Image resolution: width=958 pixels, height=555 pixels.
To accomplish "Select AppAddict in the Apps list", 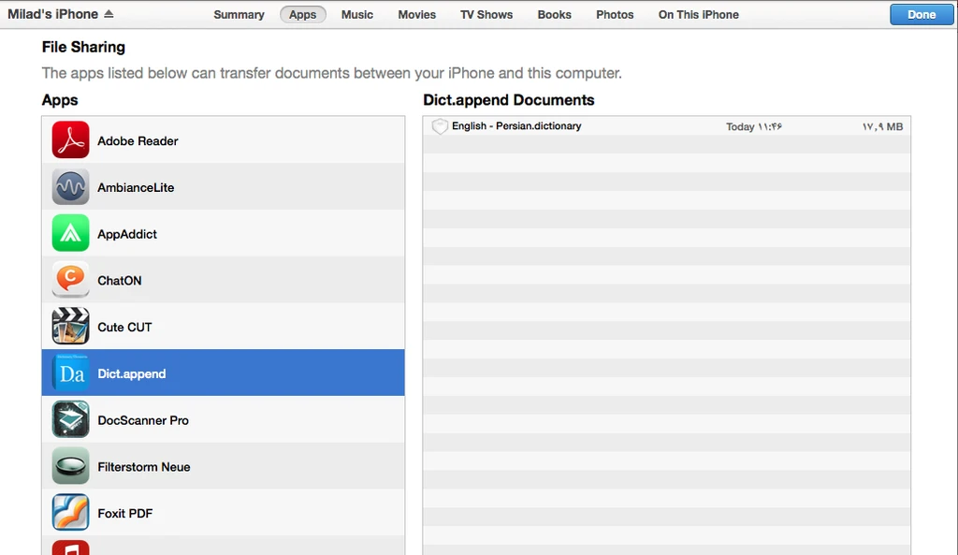I will pos(223,233).
